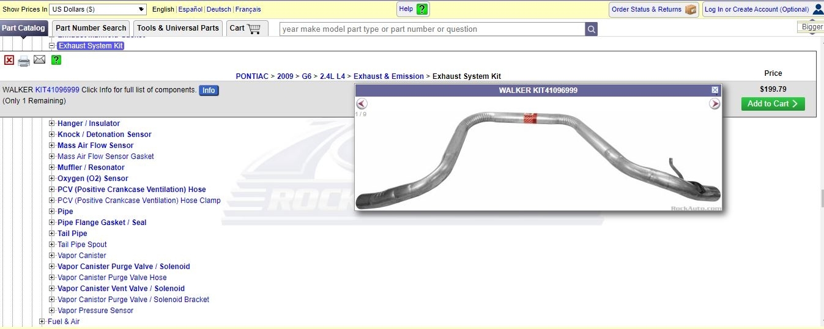The width and height of the screenshot is (824, 329).
Task: Open Vapor Canister Purge Valve / Solenoid
Action: coord(124,267)
